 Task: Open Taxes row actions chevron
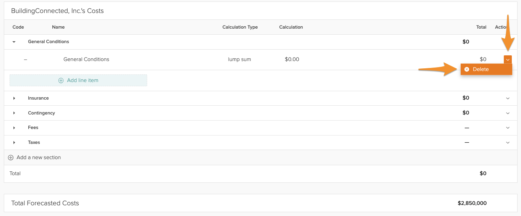click(x=508, y=143)
